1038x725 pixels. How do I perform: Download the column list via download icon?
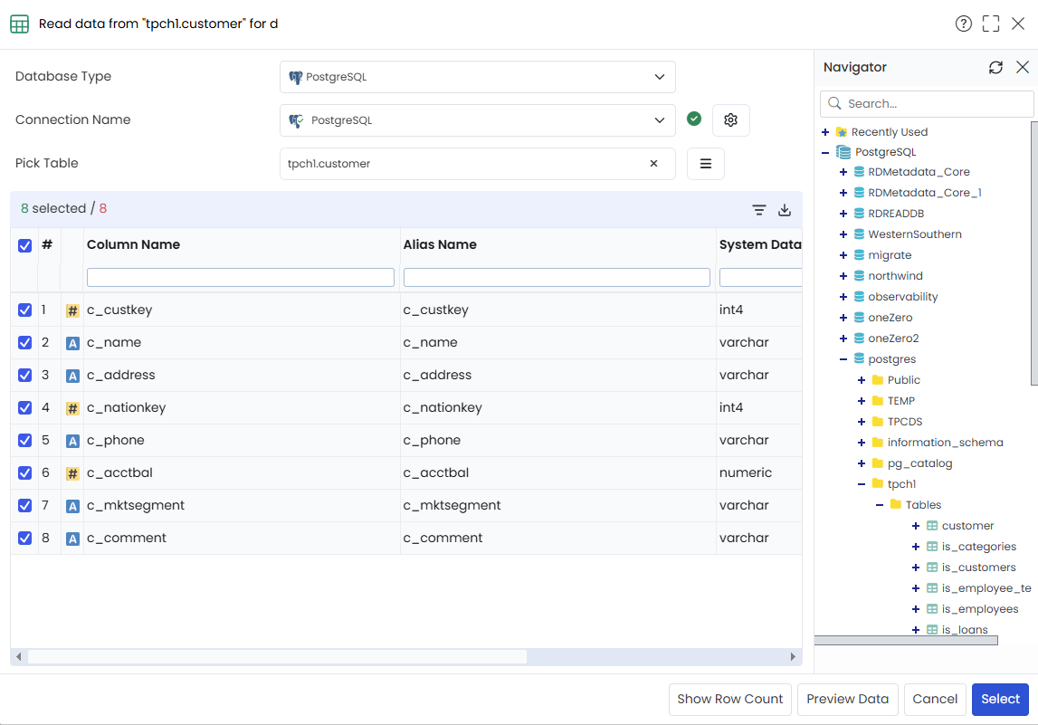coord(785,210)
